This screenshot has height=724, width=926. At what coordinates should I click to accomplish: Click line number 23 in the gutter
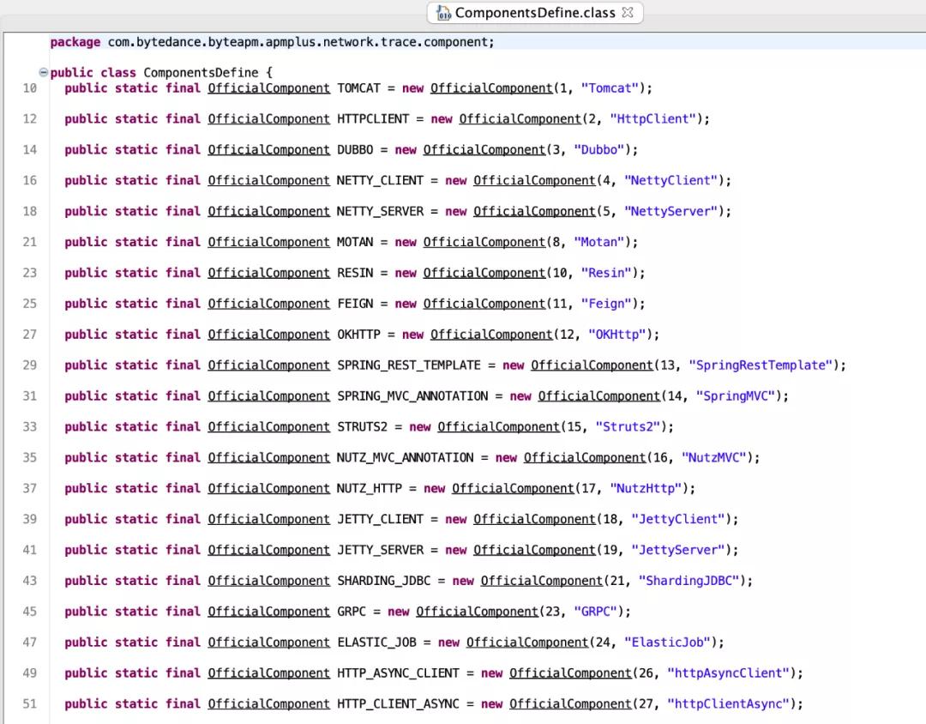(30, 273)
